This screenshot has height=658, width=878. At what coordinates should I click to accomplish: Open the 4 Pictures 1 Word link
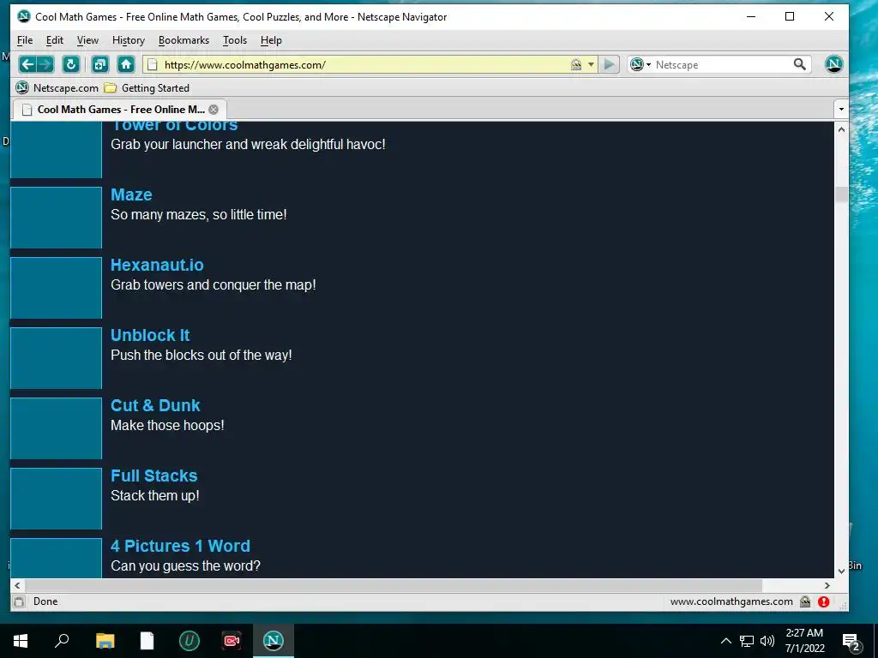[180, 546]
